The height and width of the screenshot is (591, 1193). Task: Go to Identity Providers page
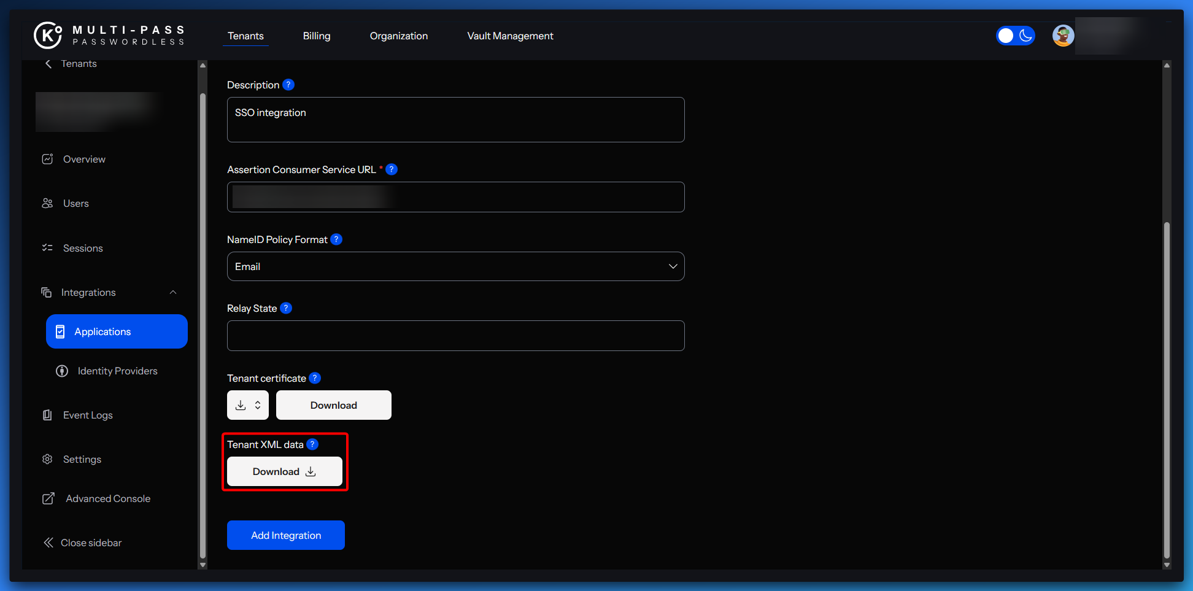117,371
